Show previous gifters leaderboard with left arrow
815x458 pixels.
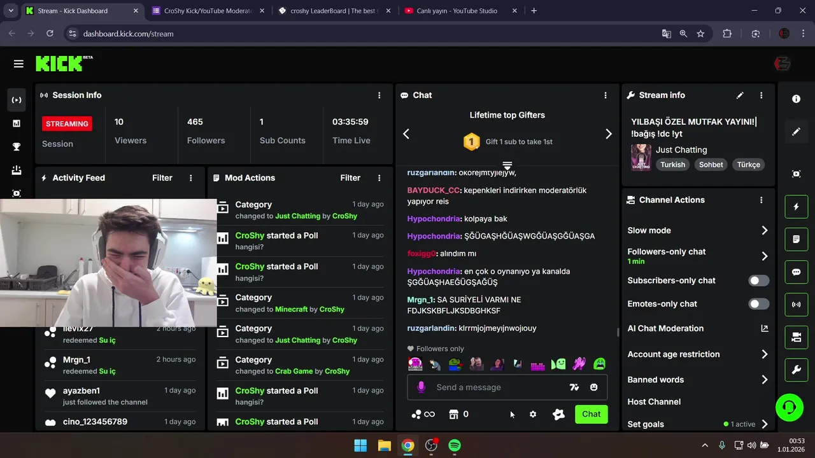pyautogui.click(x=406, y=134)
